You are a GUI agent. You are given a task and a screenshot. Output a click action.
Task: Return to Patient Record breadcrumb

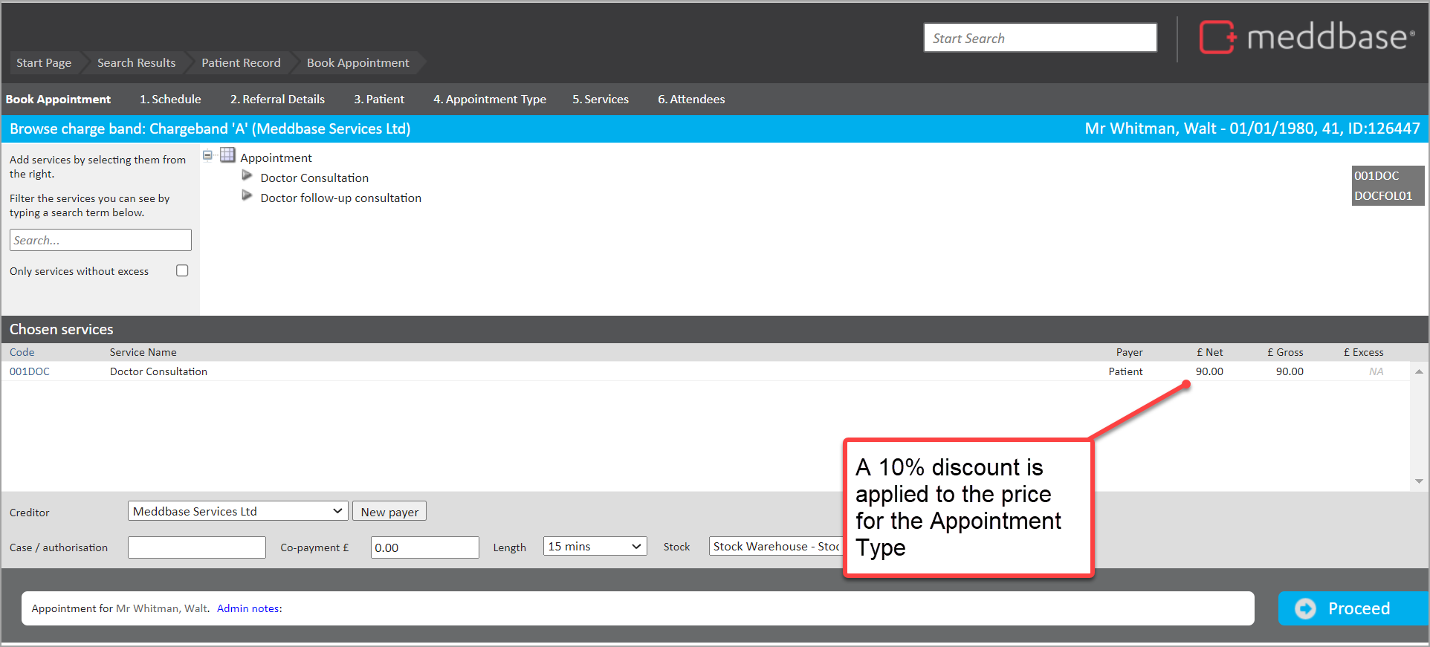(x=241, y=63)
